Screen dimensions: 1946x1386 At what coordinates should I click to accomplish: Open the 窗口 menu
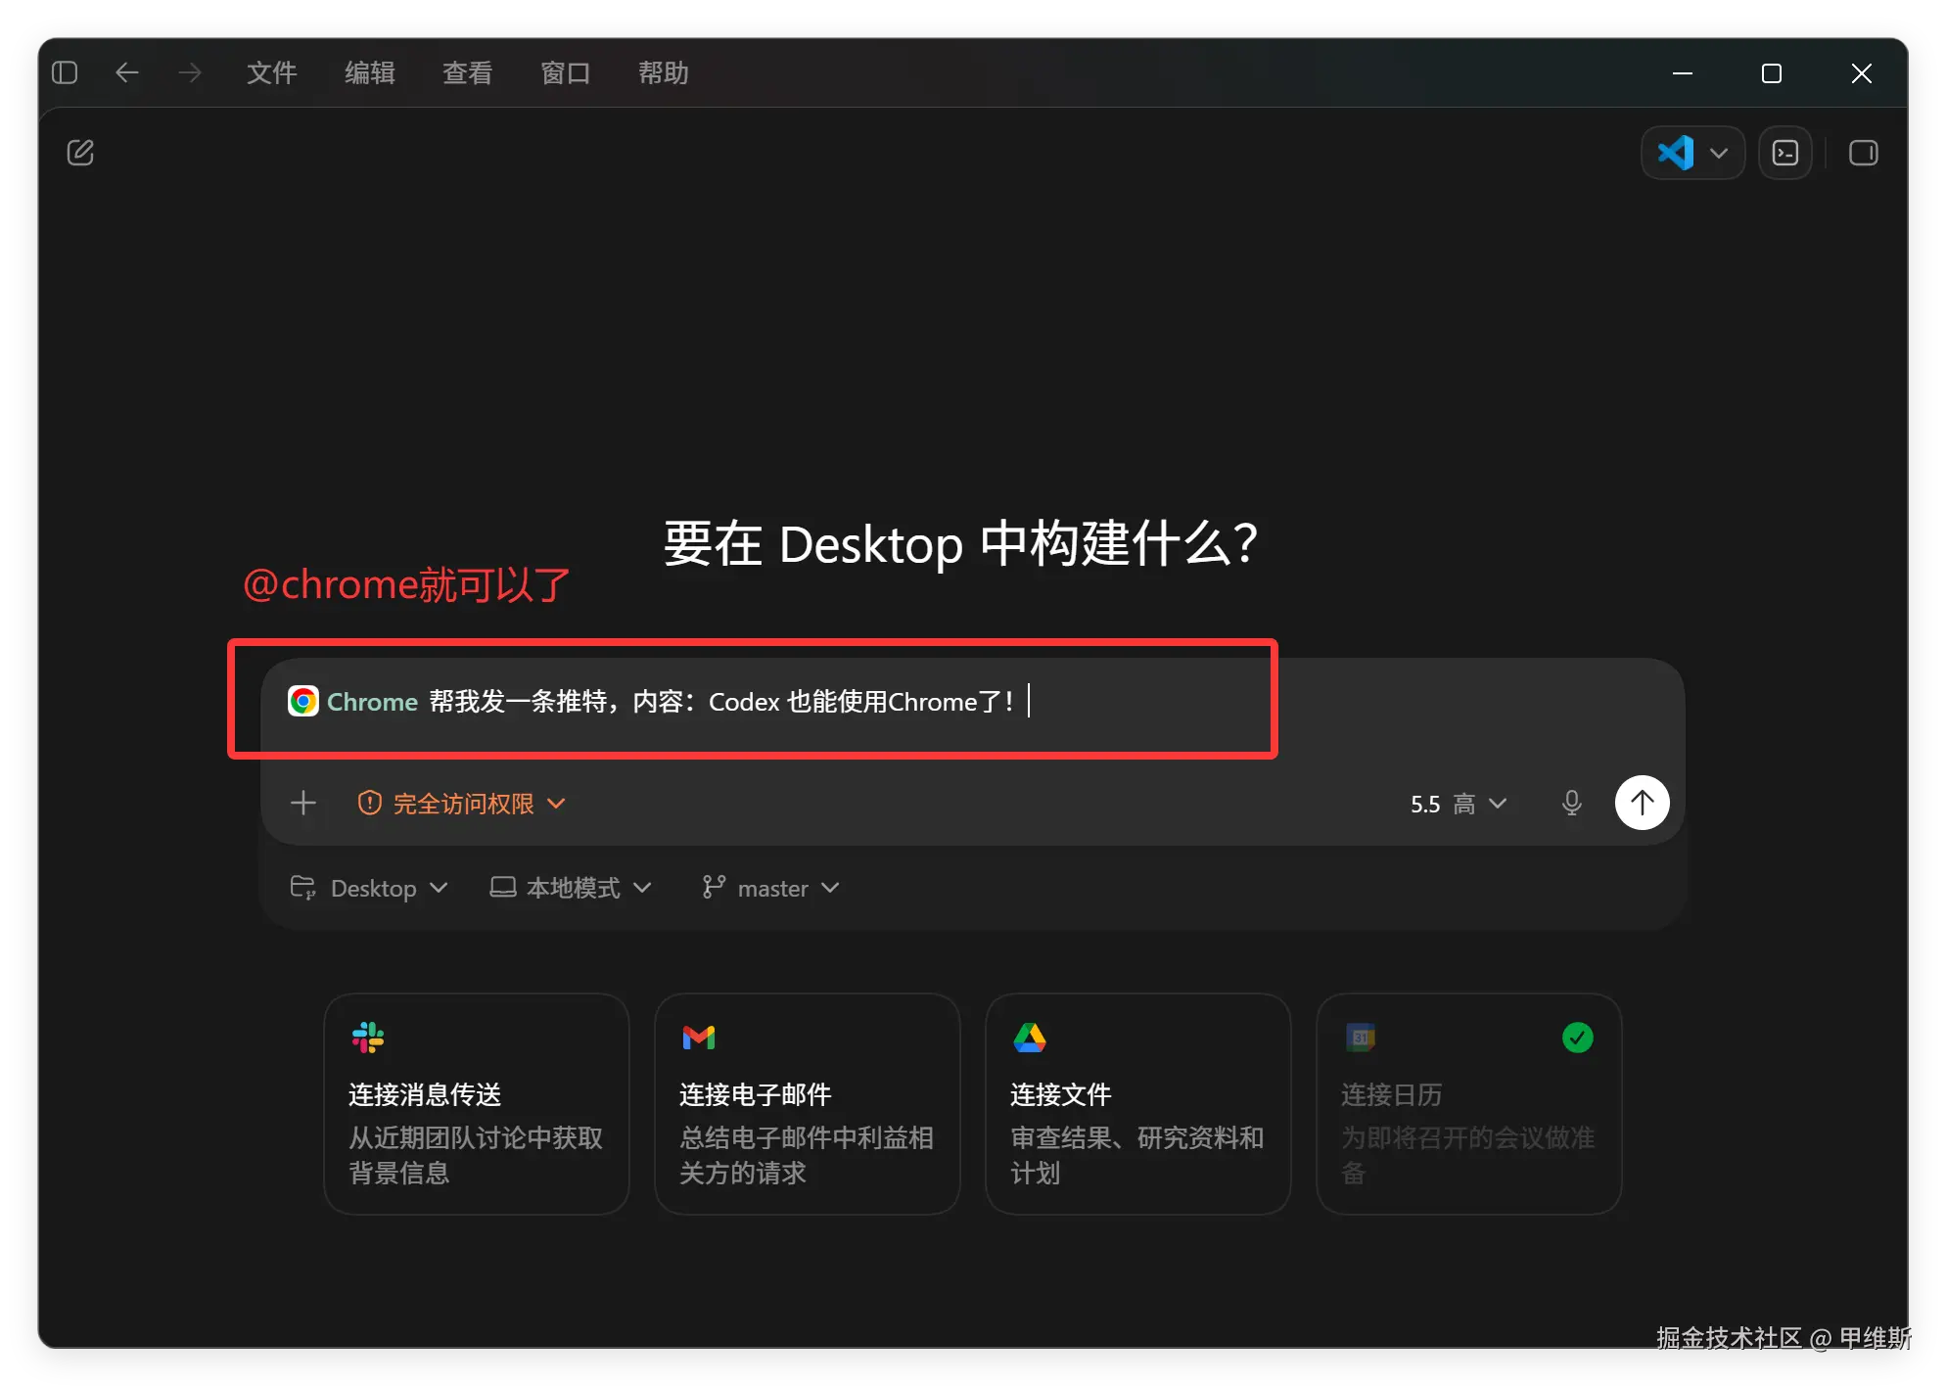pyautogui.click(x=566, y=72)
